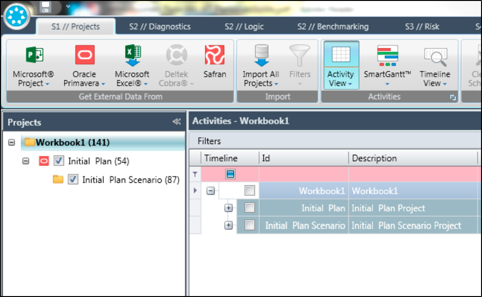The width and height of the screenshot is (482, 297).
Task: Uncheck Initial Plan (54) checkbox
Action: [59, 161]
